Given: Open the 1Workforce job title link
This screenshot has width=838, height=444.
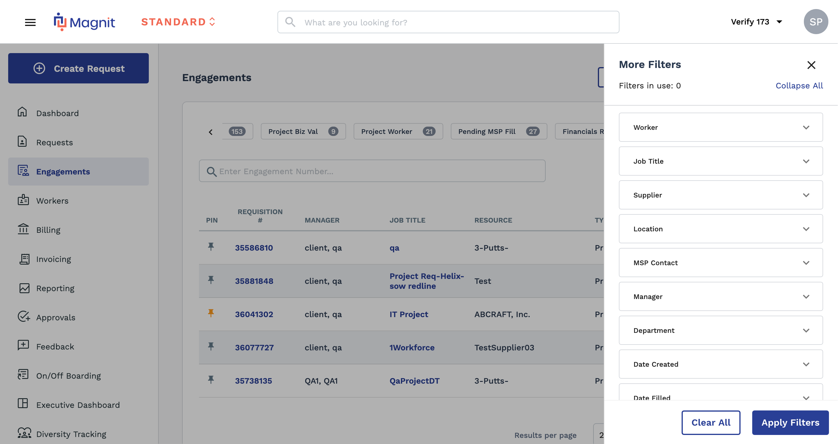Looking at the screenshot, I should 412,347.
